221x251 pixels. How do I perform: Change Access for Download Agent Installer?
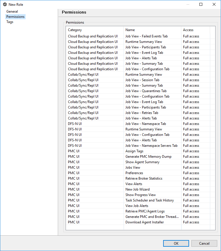coord(191,222)
